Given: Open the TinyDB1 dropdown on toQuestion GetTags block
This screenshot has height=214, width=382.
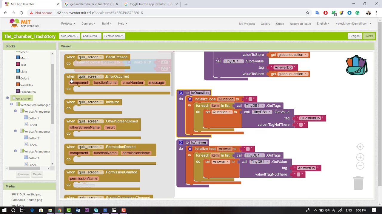Looking at the screenshot, I should point(254,106).
